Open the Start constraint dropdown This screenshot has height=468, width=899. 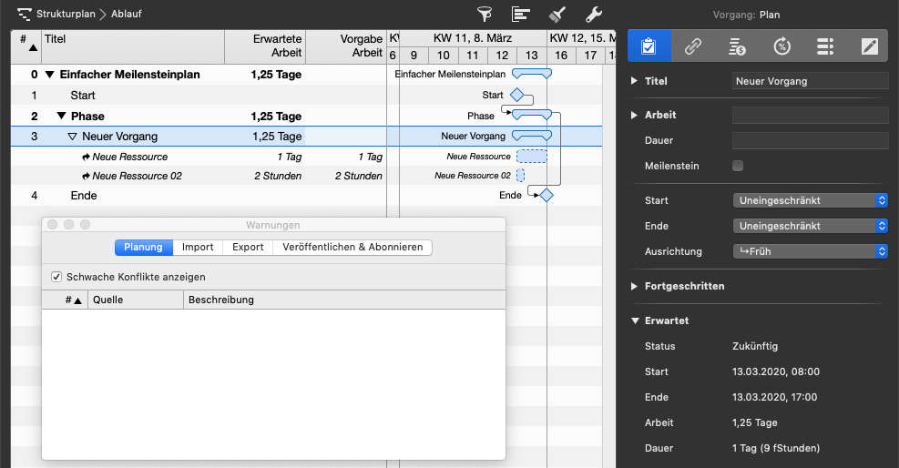point(810,200)
